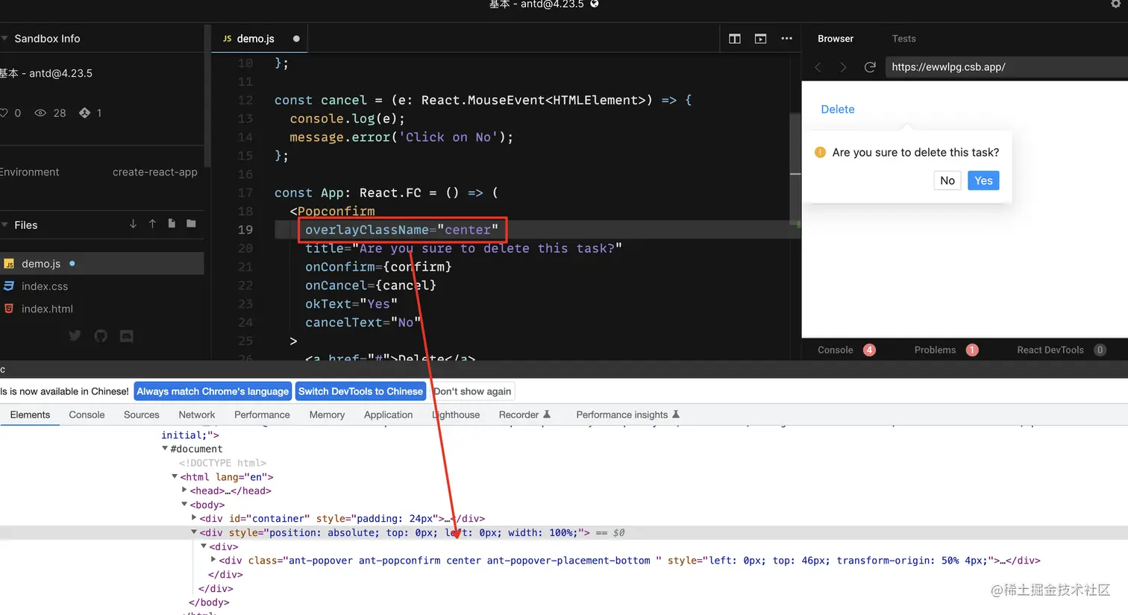
Task: Click the orange warning icon in popconfirm
Action: (820, 152)
